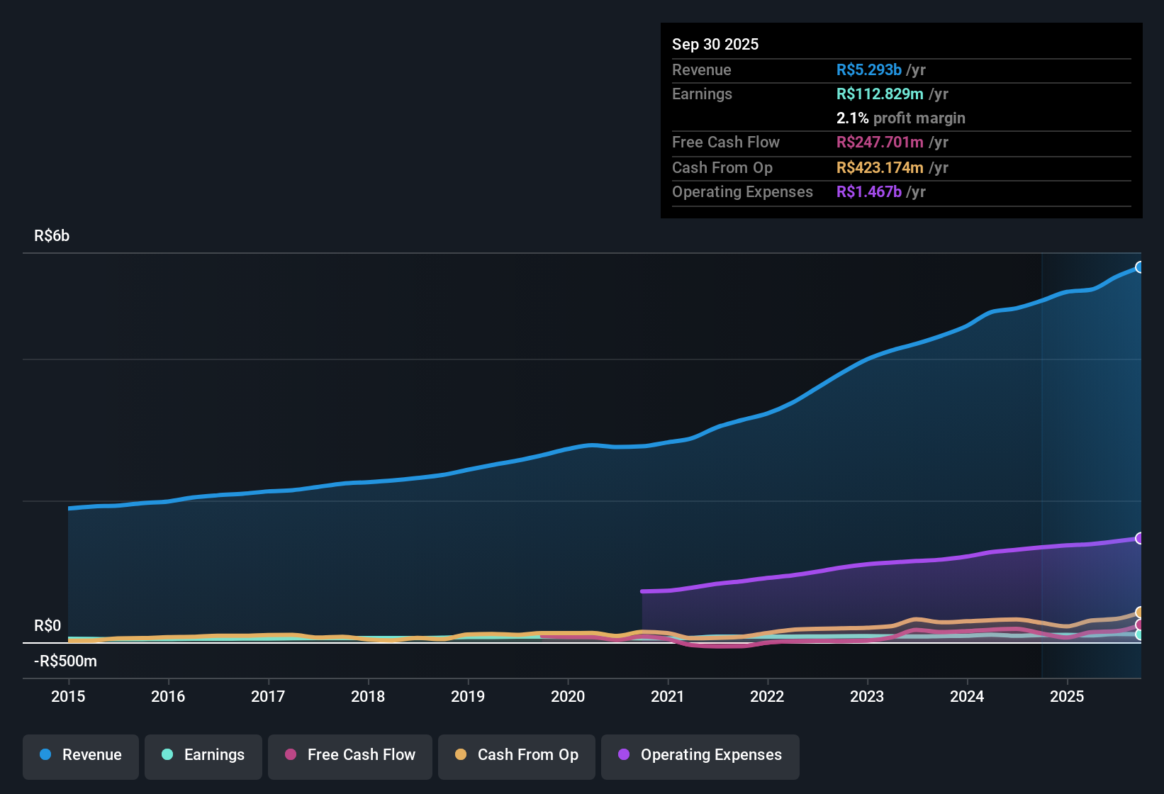Click the Cash From Op endpoint marker
The image size is (1164, 794).
pyautogui.click(x=1140, y=613)
